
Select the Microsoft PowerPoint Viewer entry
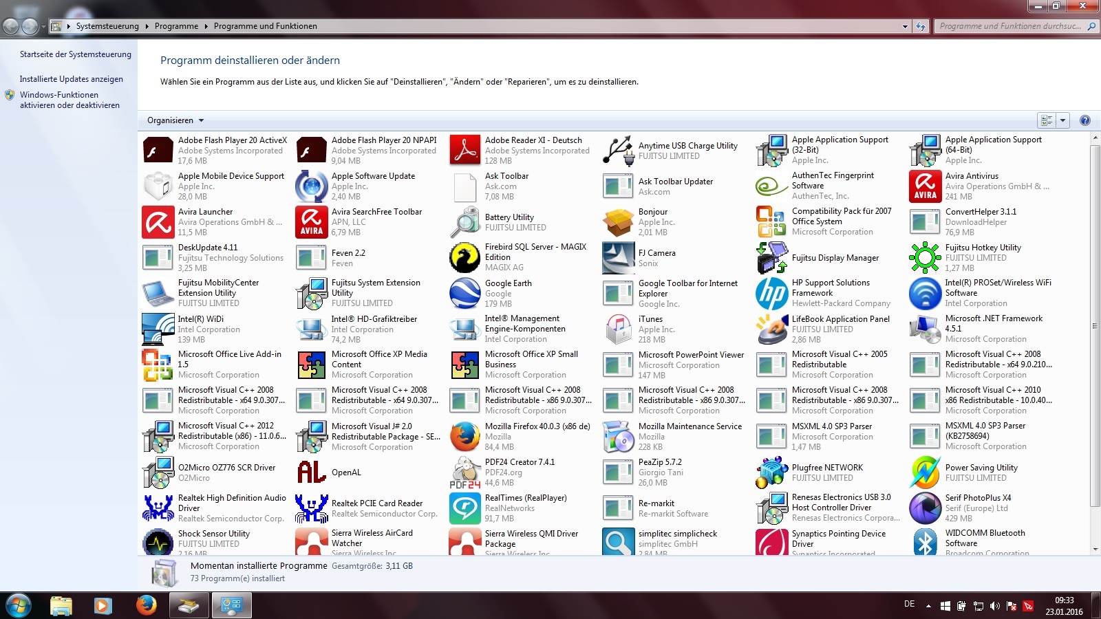[x=676, y=365]
